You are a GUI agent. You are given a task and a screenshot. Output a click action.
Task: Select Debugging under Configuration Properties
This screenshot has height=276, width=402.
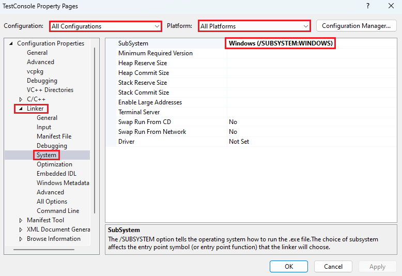[x=42, y=81]
